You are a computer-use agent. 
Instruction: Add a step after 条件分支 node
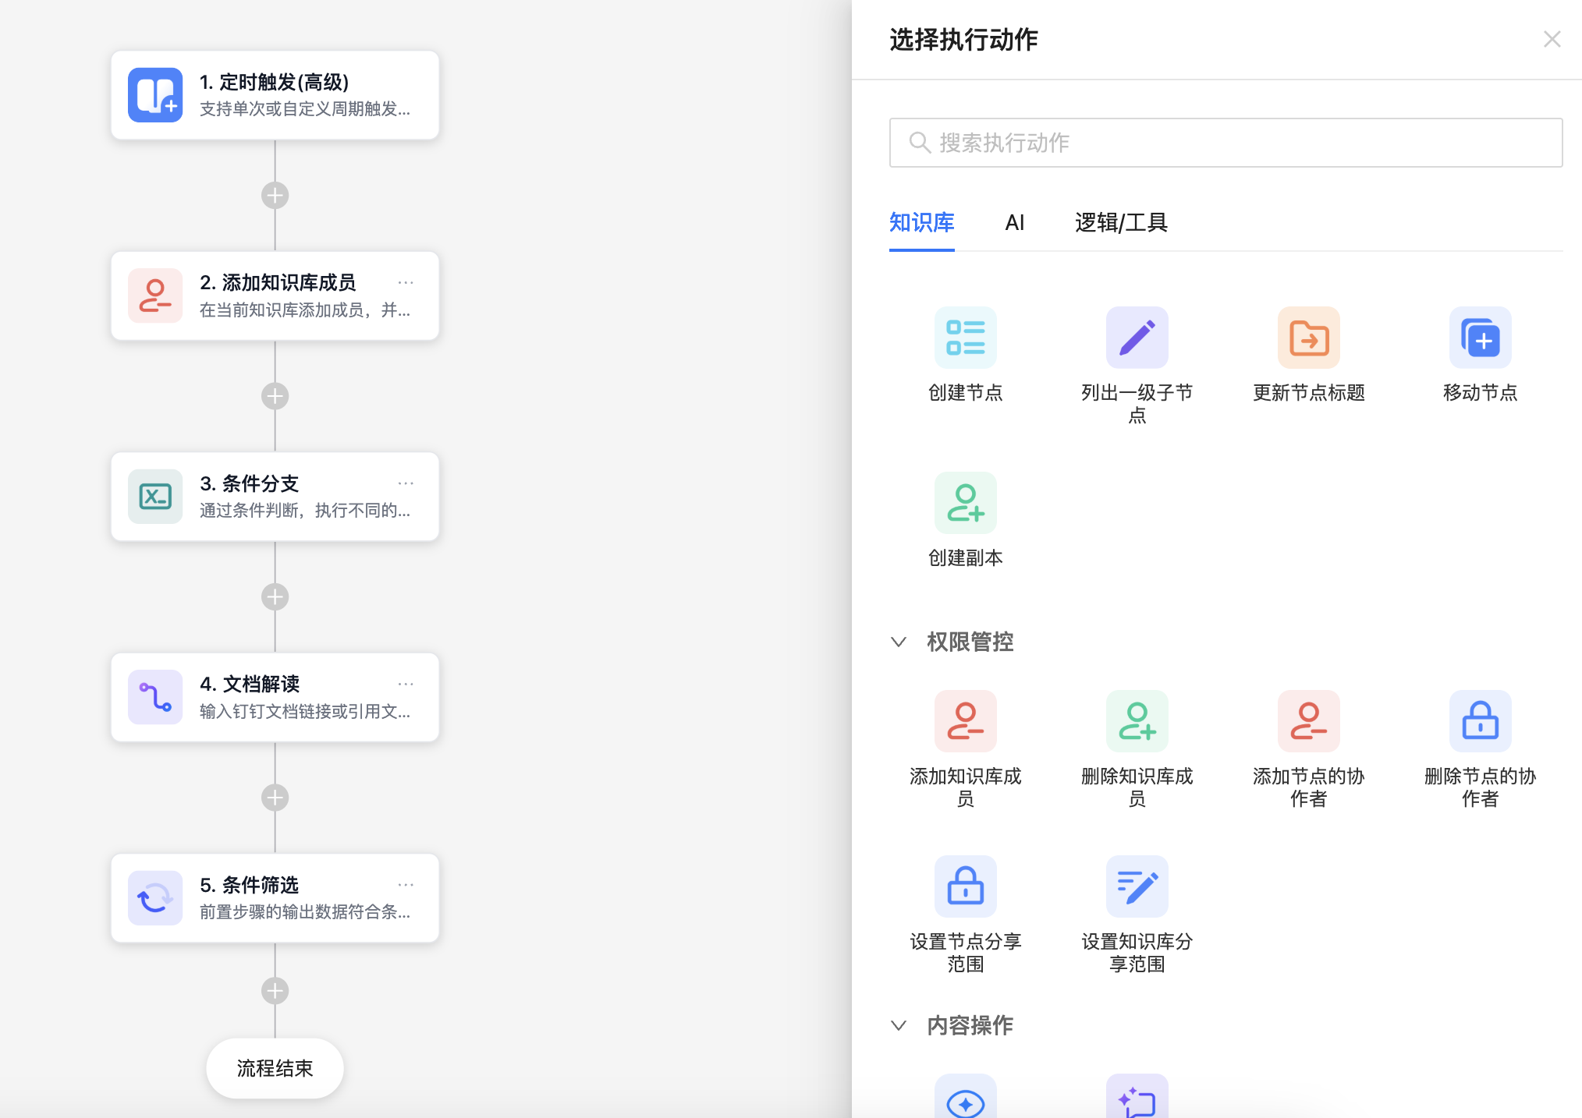pyautogui.click(x=275, y=597)
